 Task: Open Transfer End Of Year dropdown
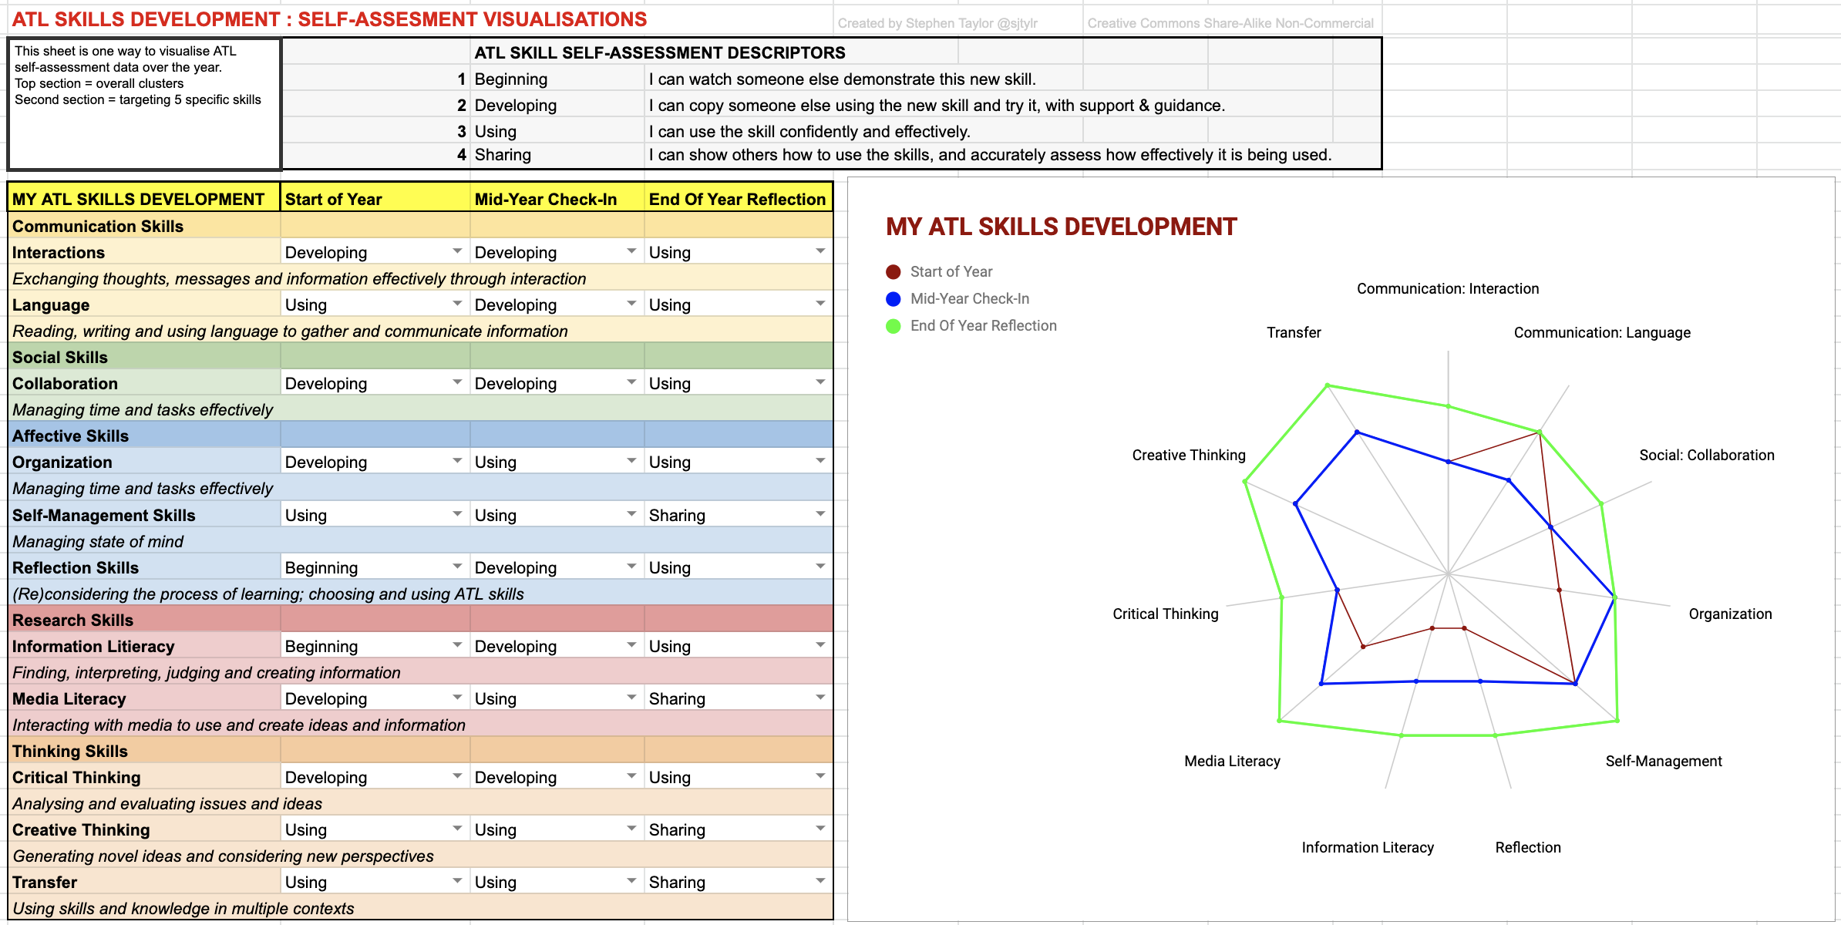click(820, 881)
